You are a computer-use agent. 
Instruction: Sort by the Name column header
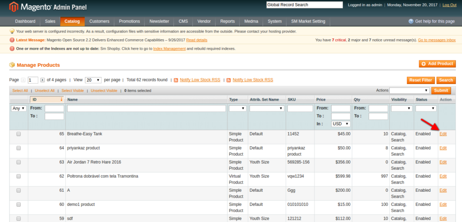coord(73,100)
